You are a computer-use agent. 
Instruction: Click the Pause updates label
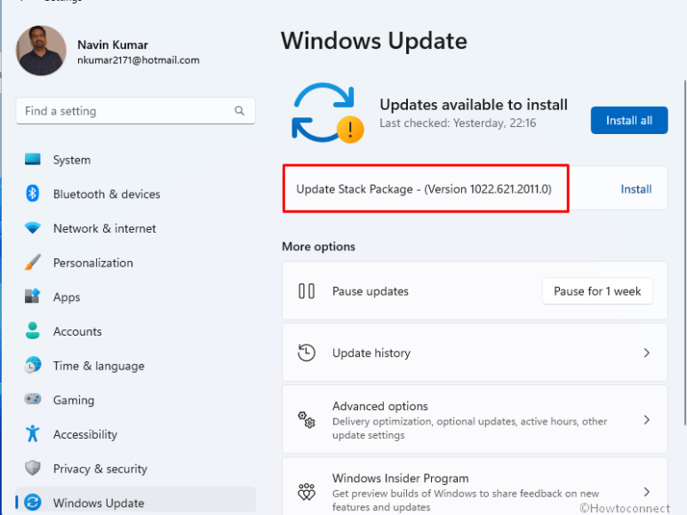click(371, 291)
